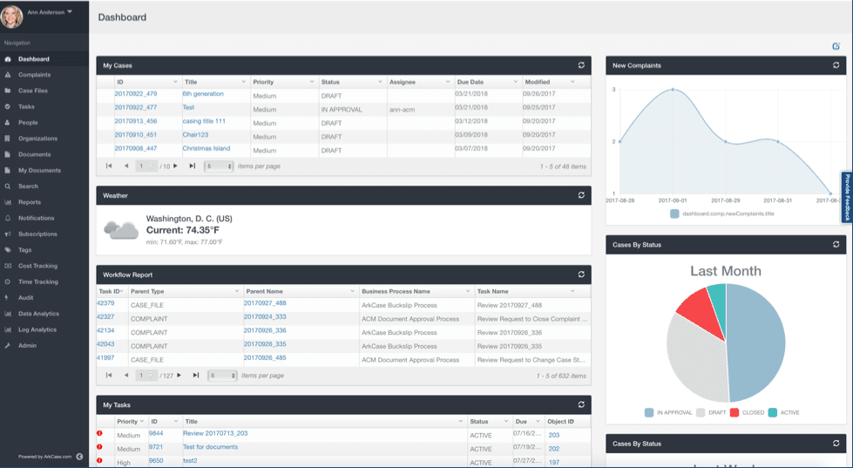Click the DRAFT color swatch in legend
The width and height of the screenshot is (853, 468).
[x=700, y=412]
